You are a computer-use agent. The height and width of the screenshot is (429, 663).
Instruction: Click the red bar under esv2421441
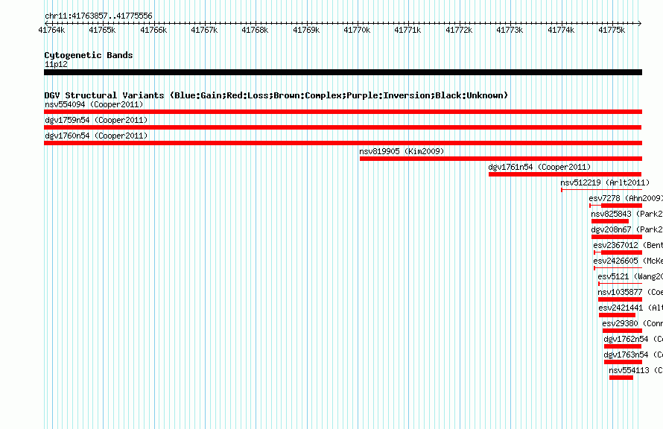coord(618,315)
